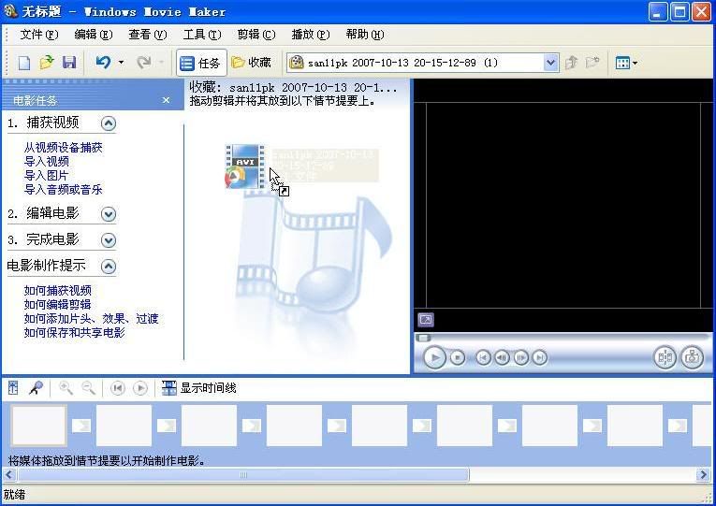The width and height of the screenshot is (716, 506).
Task: Expand the 编辑电影 section chevron
Action: coord(109,214)
